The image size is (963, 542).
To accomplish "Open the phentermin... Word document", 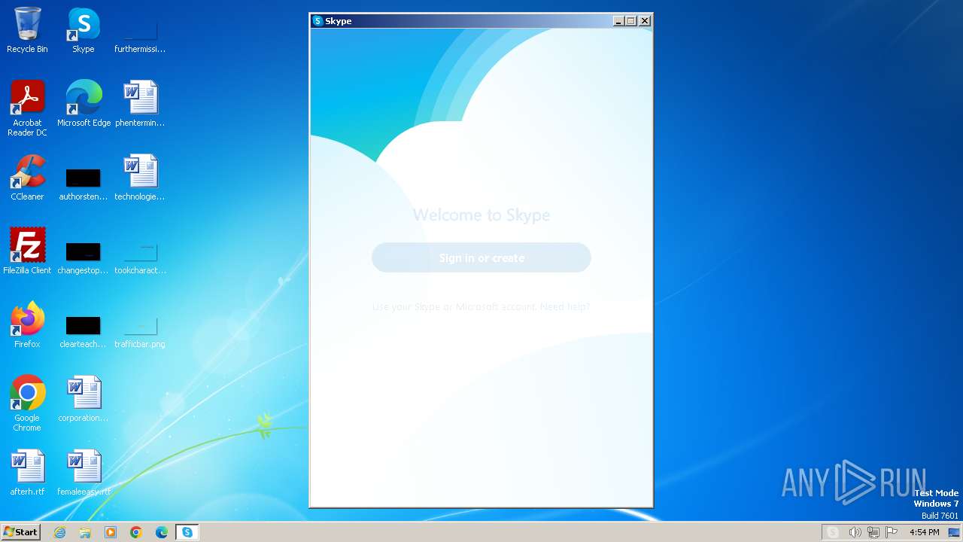I will pyautogui.click(x=140, y=105).
